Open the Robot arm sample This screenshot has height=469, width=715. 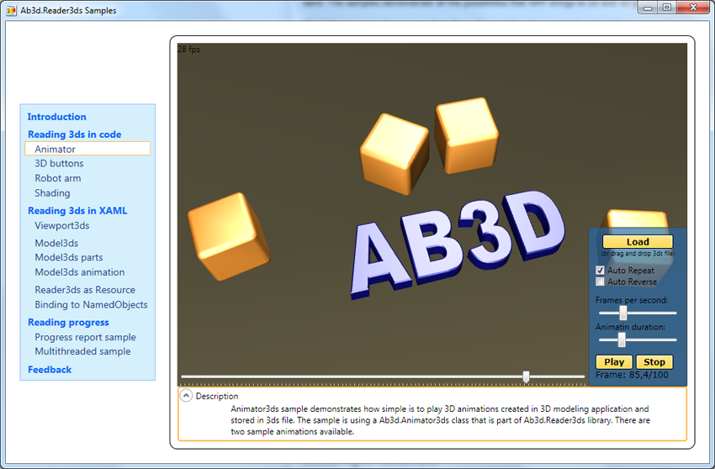[x=57, y=178]
